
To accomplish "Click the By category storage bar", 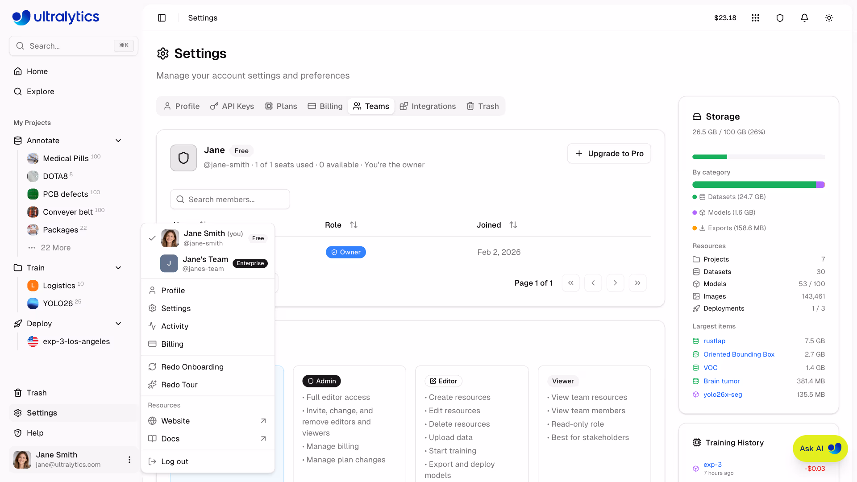I will pyautogui.click(x=758, y=185).
